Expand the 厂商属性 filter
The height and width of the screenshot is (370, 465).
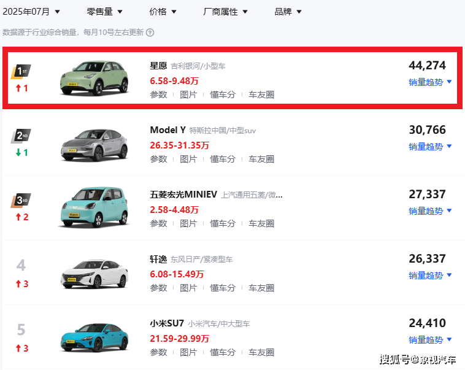pos(225,12)
